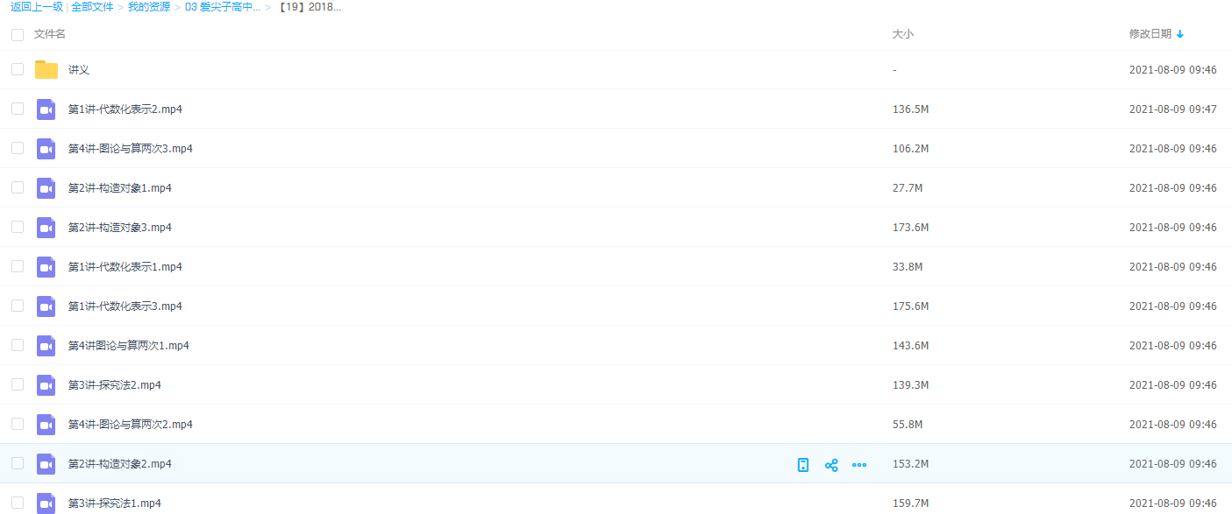Click video icon of 第1讲-代数化表示2.mp4
1232x514 pixels.
click(46, 109)
